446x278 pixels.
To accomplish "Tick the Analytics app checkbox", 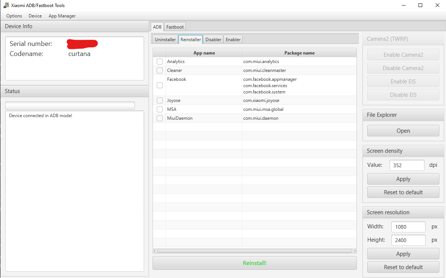I will pyautogui.click(x=160, y=62).
